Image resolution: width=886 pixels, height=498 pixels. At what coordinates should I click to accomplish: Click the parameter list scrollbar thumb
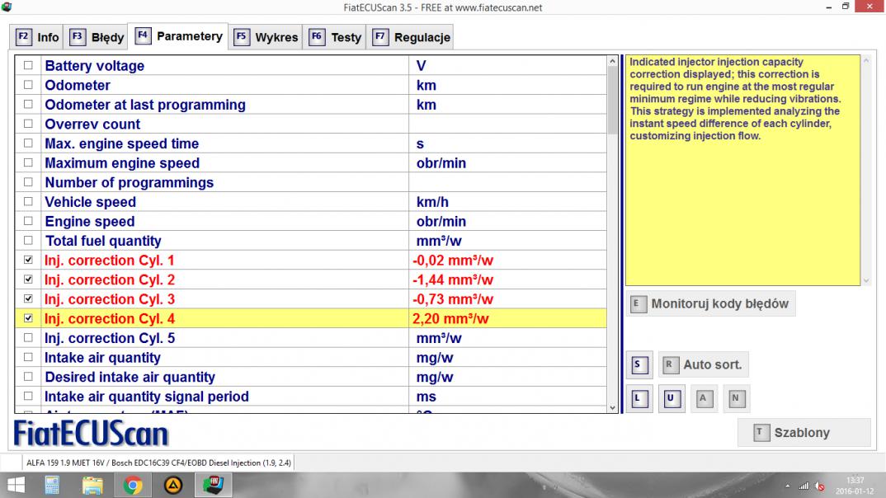pos(612,100)
